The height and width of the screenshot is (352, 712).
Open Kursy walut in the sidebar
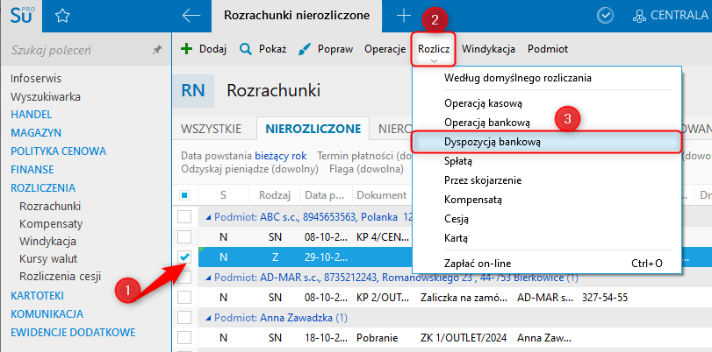coord(48,259)
